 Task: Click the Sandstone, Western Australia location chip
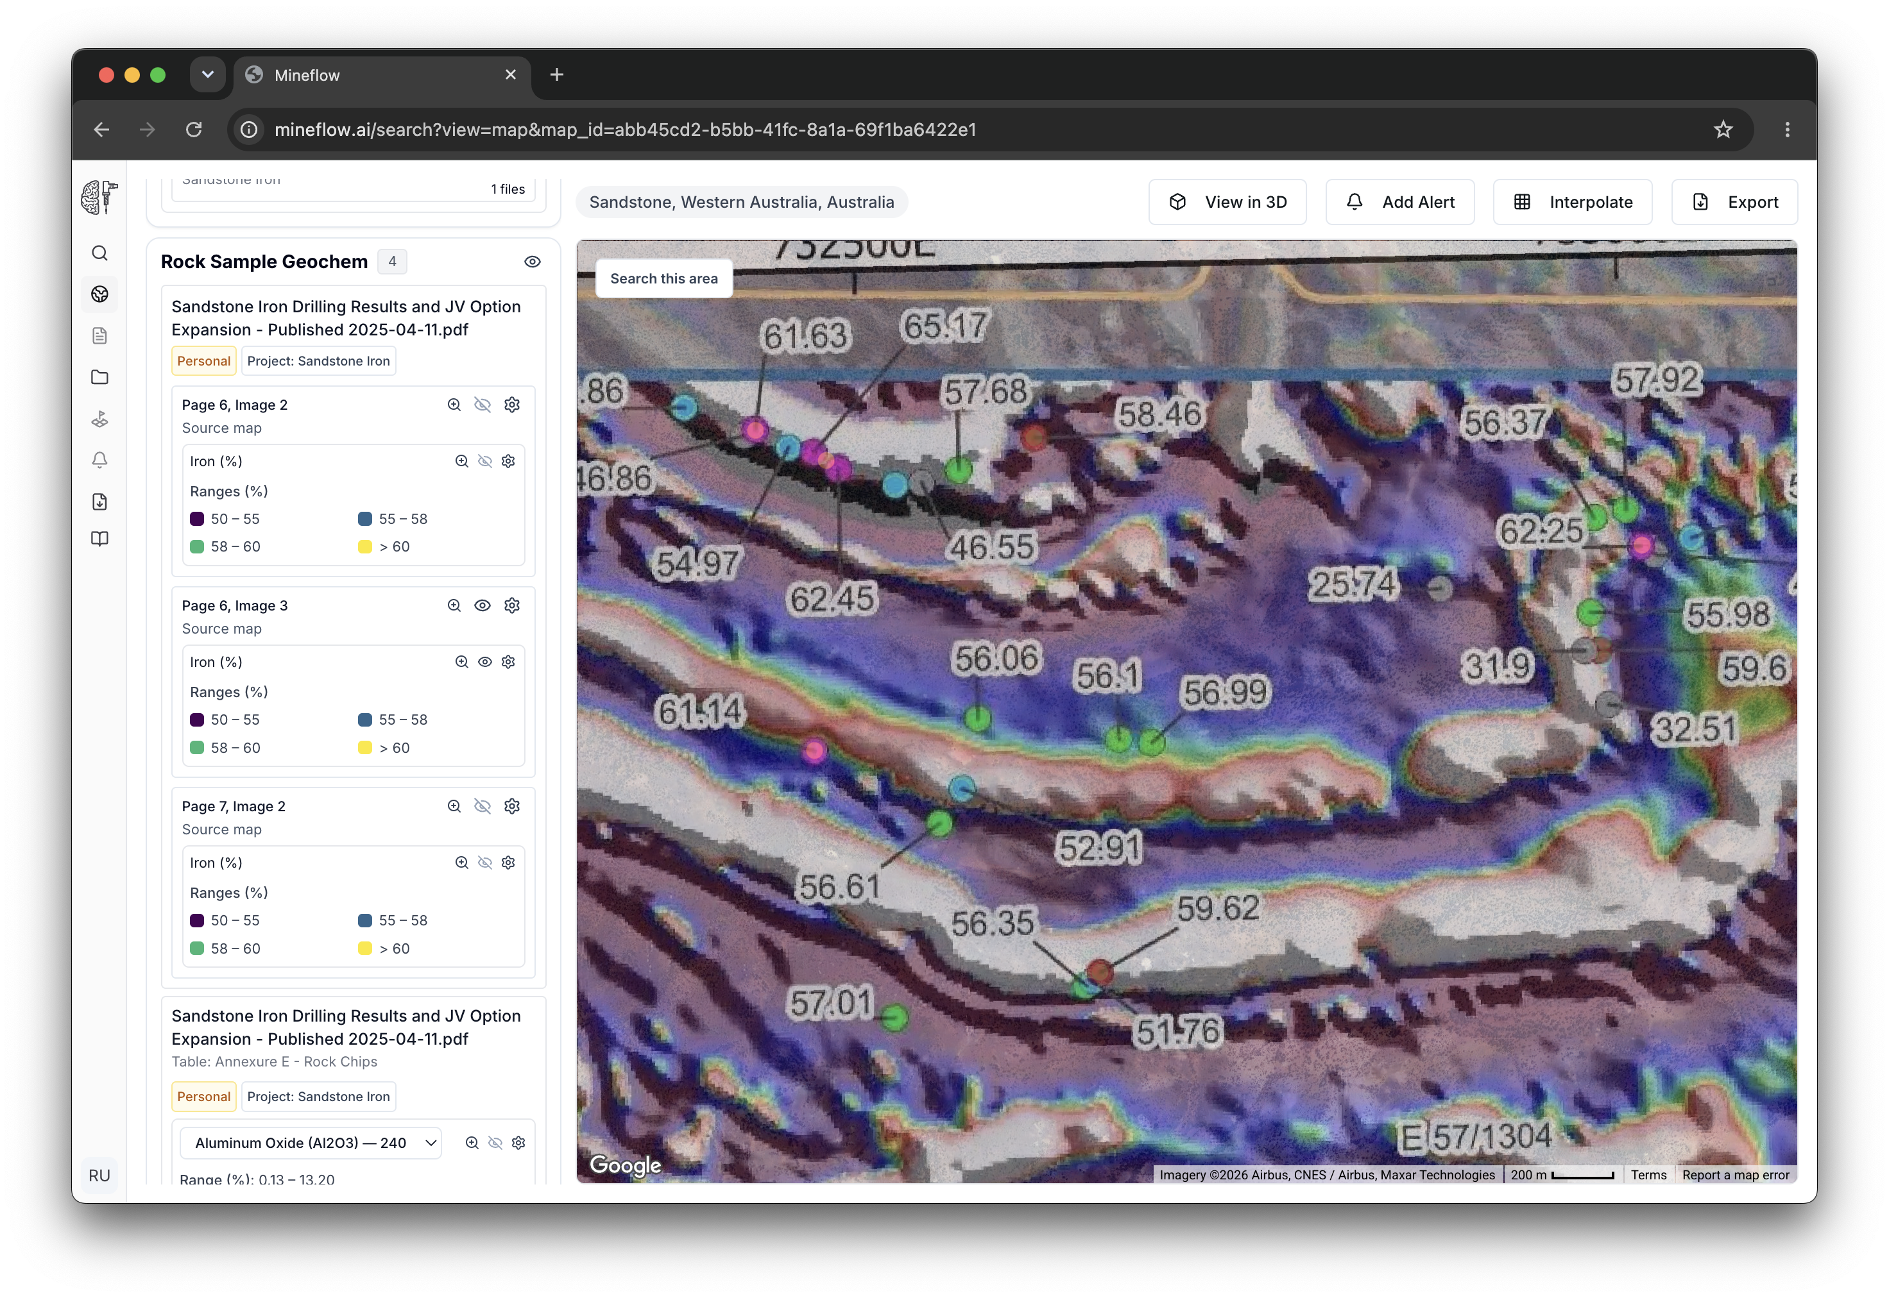click(x=741, y=203)
